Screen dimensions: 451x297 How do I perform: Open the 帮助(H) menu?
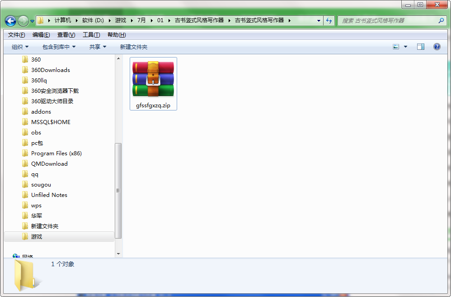coord(117,35)
